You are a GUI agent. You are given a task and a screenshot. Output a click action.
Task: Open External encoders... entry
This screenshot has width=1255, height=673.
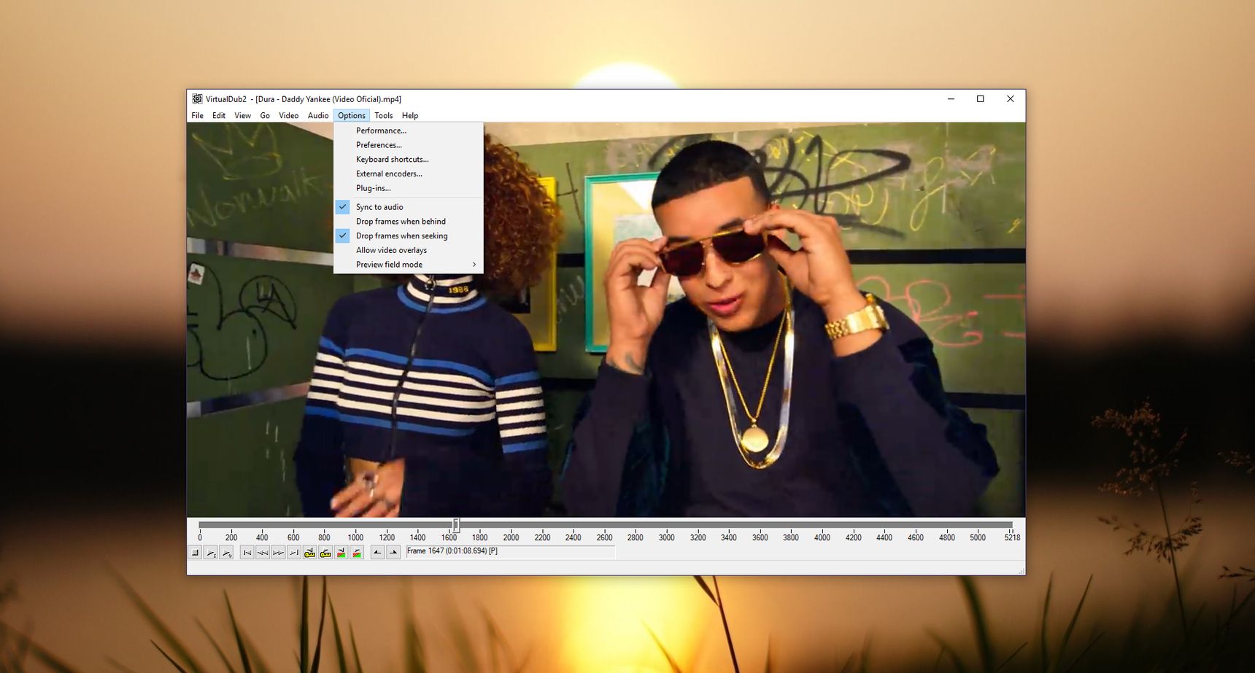pyautogui.click(x=409, y=174)
